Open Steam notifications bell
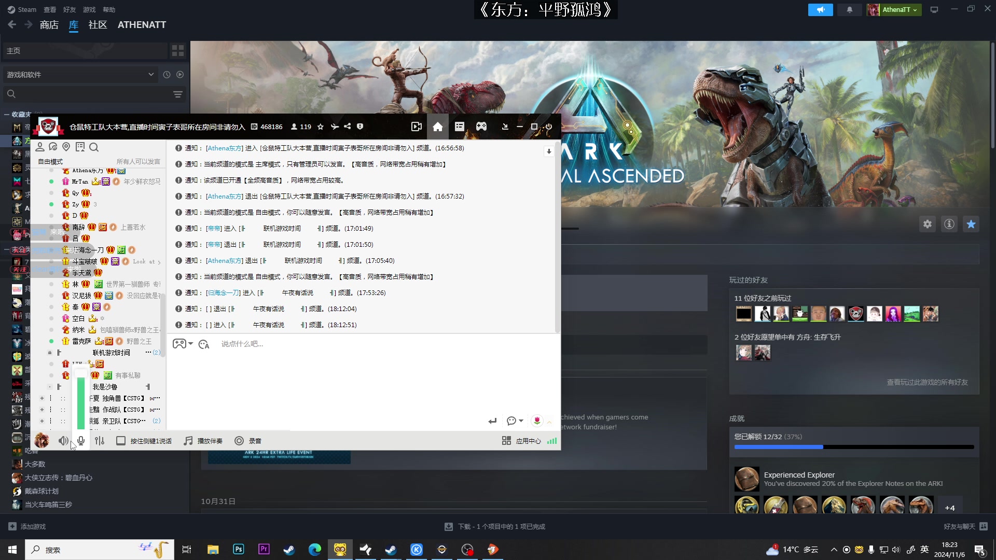This screenshot has height=560, width=996. pyautogui.click(x=850, y=10)
